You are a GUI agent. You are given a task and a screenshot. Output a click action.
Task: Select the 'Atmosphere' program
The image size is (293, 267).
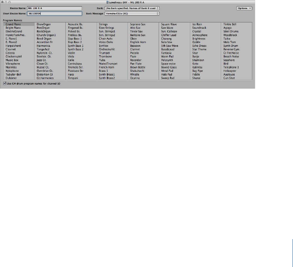[200, 35]
